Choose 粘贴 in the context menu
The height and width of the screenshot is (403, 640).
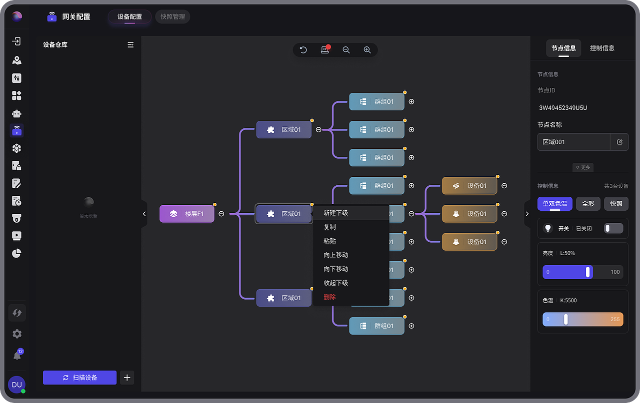point(351,241)
